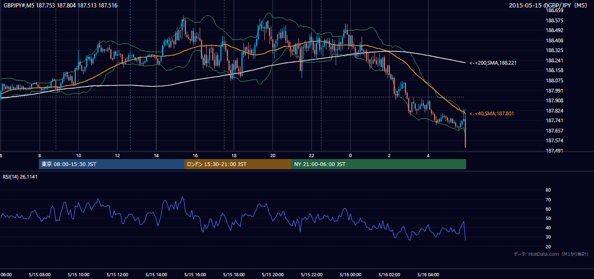Click price axis value 187.991
594x279 pixels.
coord(554,91)
